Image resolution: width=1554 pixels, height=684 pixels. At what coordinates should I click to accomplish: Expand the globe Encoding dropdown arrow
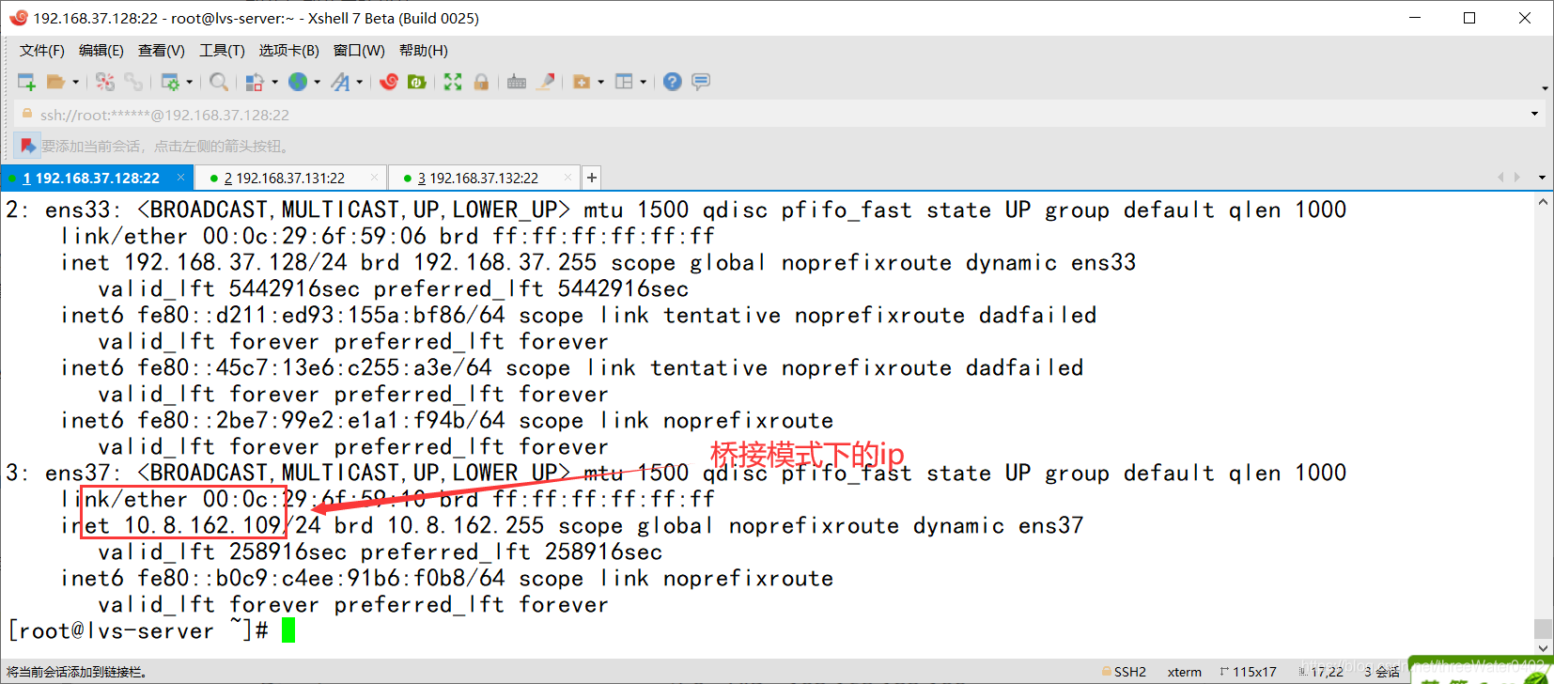tap(318, 82)
